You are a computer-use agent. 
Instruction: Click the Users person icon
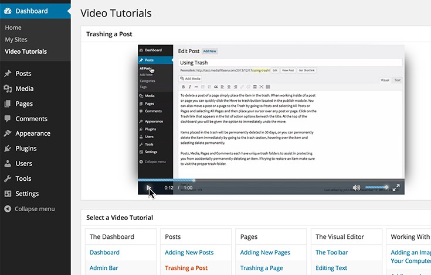coord(8,163)
